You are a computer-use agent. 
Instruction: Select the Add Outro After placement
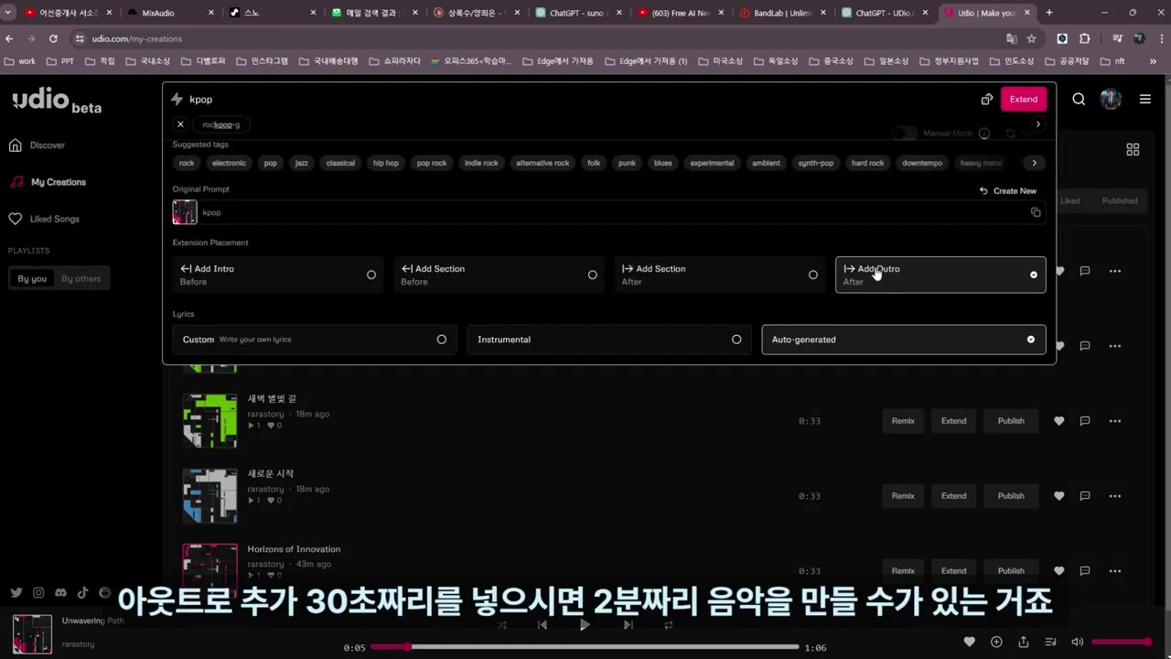(940, 275)
